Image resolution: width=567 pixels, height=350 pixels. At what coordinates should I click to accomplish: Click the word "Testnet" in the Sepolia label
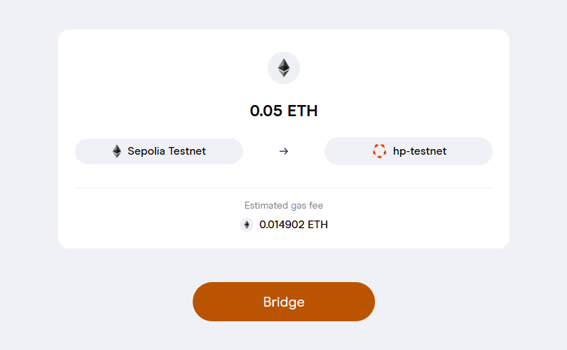[x=186, y=151]
